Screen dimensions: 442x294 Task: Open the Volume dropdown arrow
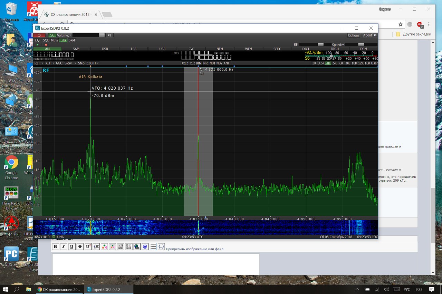70,35
